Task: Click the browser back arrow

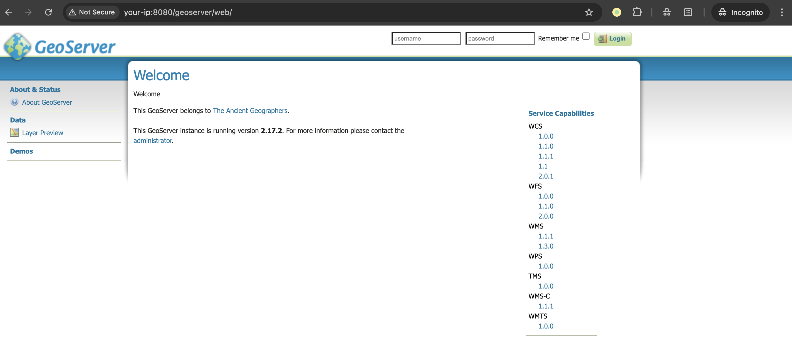Action: pyautogui.click(x=9, y=12)
